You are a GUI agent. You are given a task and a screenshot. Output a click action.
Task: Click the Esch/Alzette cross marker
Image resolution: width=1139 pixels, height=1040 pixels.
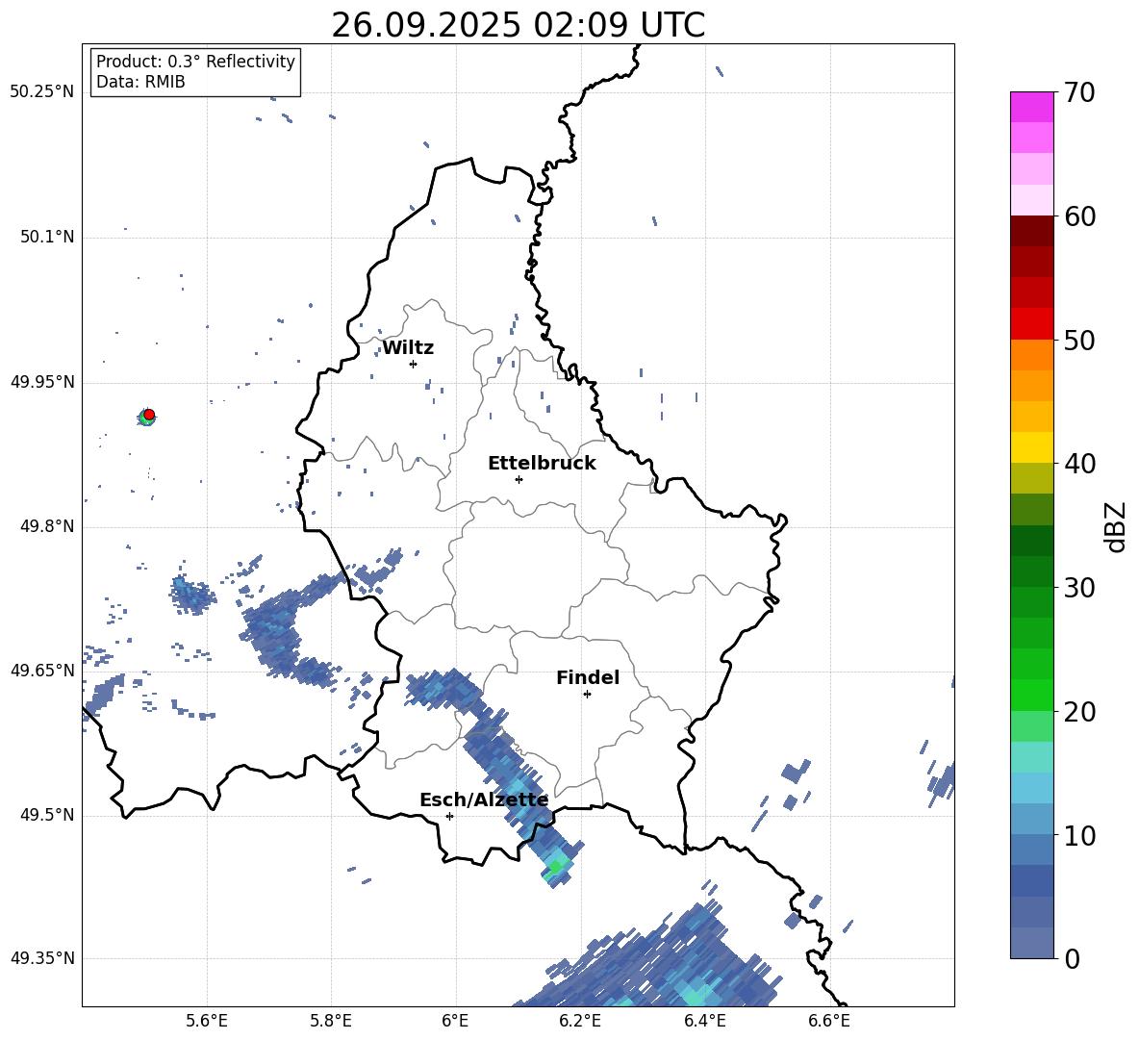(x=449, y=816)
